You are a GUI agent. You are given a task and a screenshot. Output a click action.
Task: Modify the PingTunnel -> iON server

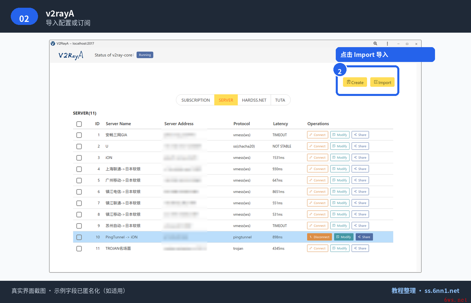(344, 237)
